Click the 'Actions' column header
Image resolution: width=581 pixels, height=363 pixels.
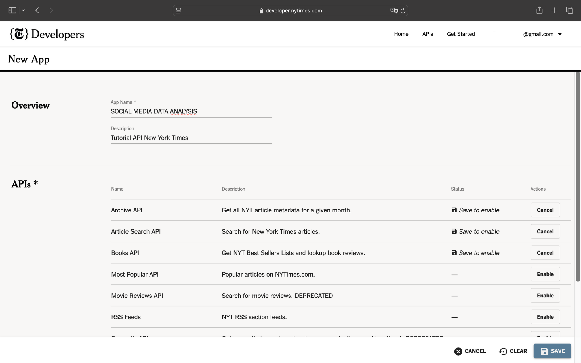pos(538,189)
